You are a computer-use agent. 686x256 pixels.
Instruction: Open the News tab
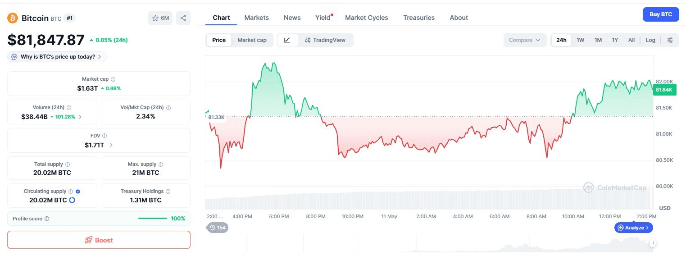(292, 18)
